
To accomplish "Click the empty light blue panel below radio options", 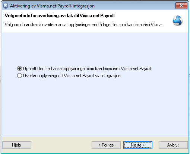I will coord(95,107).
